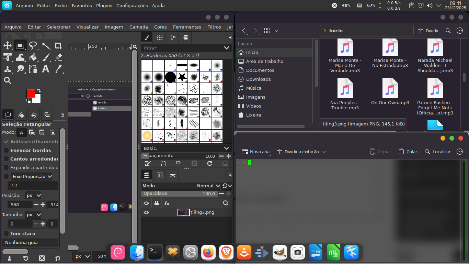Activate the Color Picker eyedropper tool
The width and height of the screenshot is (469, 264).
coord(58,69)
